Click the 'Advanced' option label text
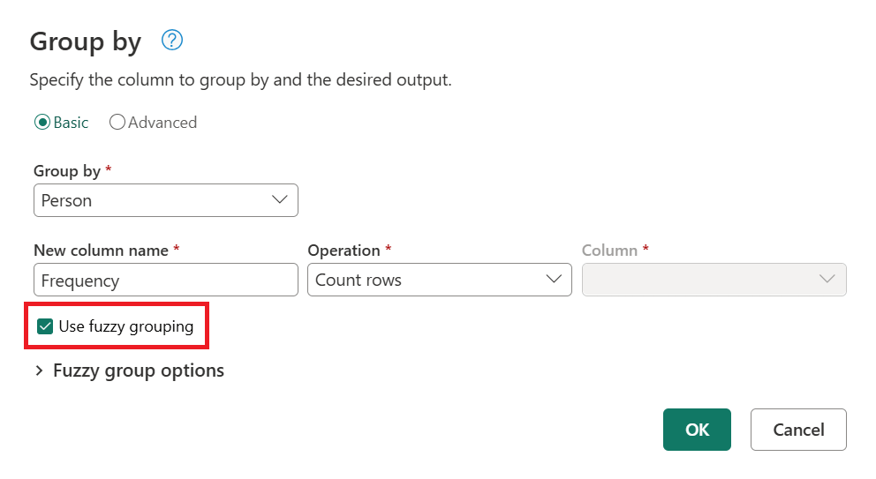This screenshot has width=876, height=479. tap(162, 123)
